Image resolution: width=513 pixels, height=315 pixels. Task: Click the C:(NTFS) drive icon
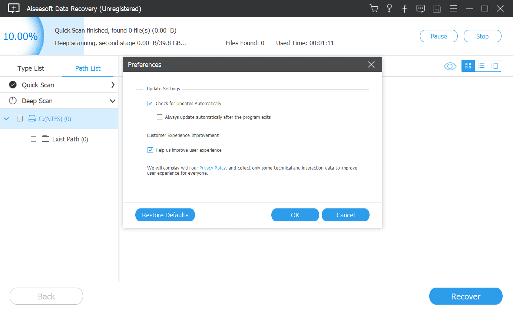(x=32, y=119)
